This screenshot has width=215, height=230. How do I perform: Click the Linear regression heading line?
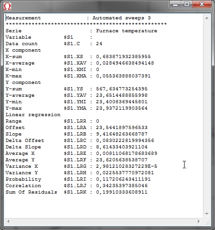[33, 115]
